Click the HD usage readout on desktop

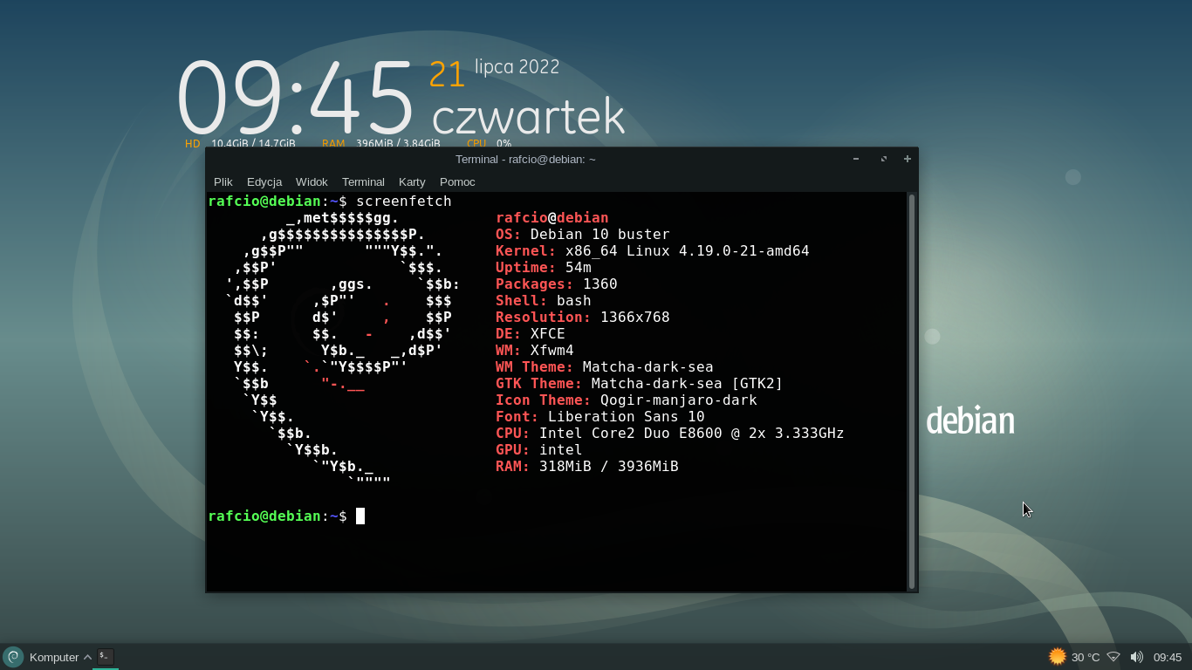[x=240, y=143]
